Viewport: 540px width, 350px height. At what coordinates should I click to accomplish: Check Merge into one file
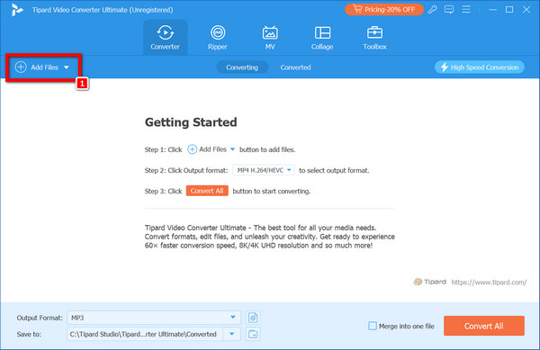pyautogui.click(x=373, y=326)
